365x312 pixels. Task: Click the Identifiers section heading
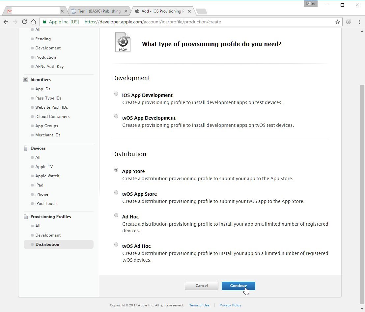tap(41, 80)
